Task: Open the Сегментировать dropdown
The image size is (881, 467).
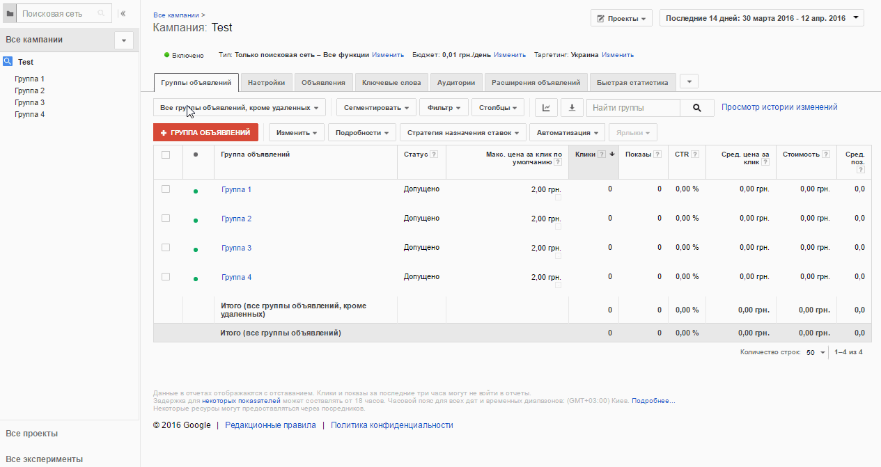Action: 376,108
